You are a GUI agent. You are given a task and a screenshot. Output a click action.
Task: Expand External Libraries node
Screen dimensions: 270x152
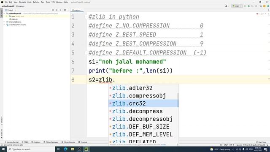tap(4, 22)
